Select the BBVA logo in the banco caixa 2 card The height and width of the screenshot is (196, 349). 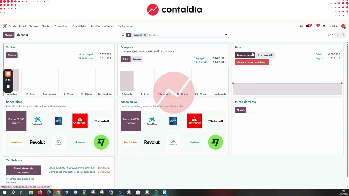173,121
